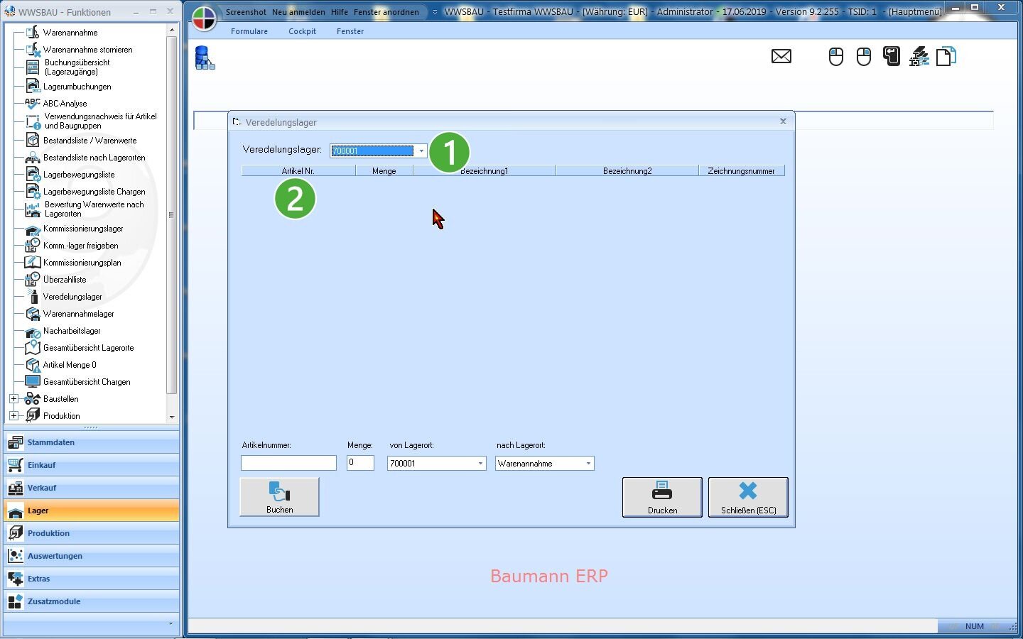Focus the Artikelnummer input field
The image size is (1023, 639).
(x=288, y=463)
